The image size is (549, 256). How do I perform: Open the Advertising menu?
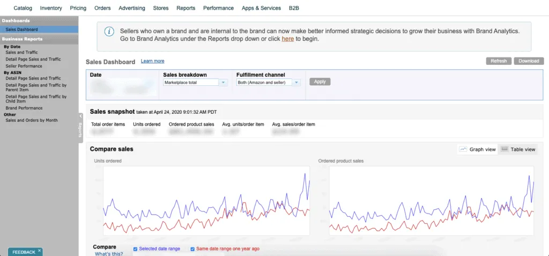pos(132,8)
